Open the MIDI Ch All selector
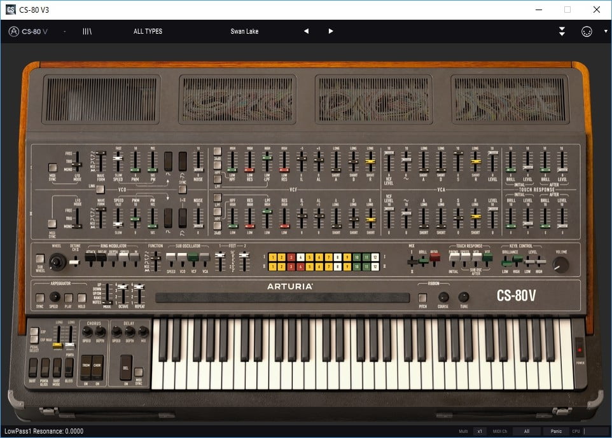 527,431
